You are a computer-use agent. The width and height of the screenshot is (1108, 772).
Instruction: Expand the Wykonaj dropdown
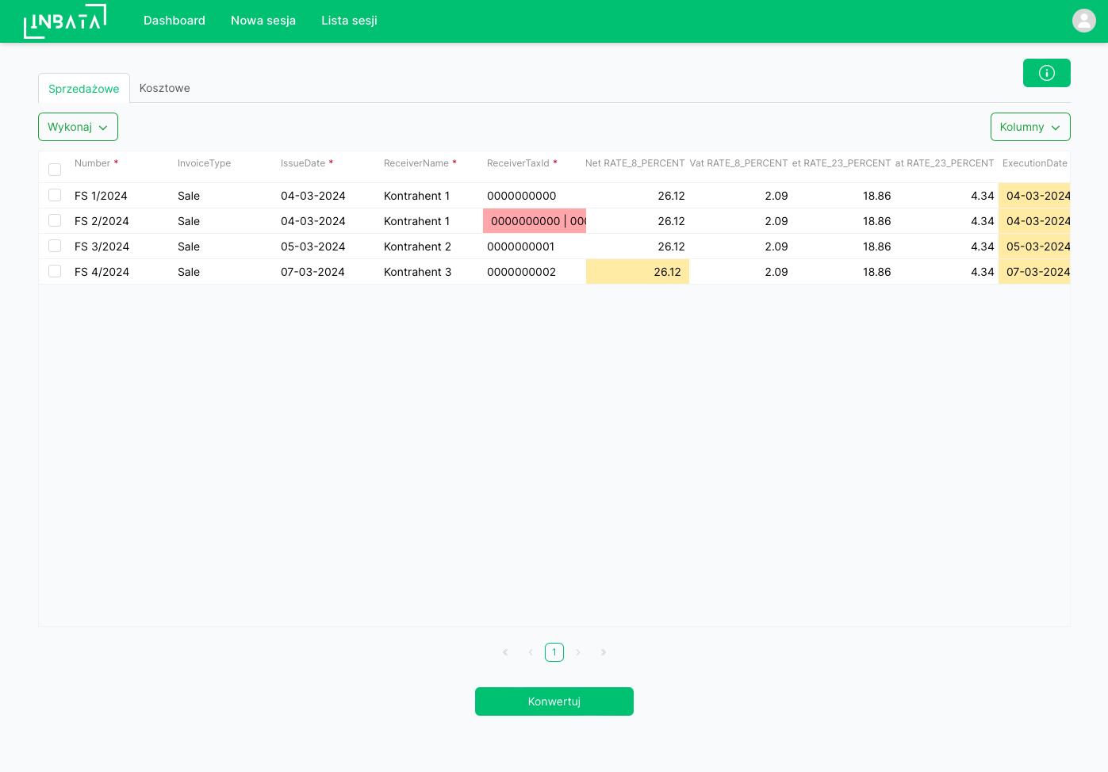click(x=78, y=127)
